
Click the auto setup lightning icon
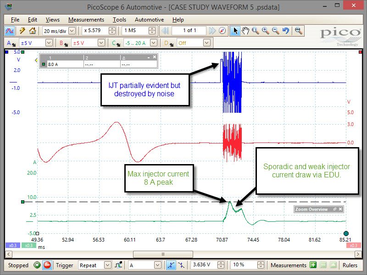(x=22, y=31)
